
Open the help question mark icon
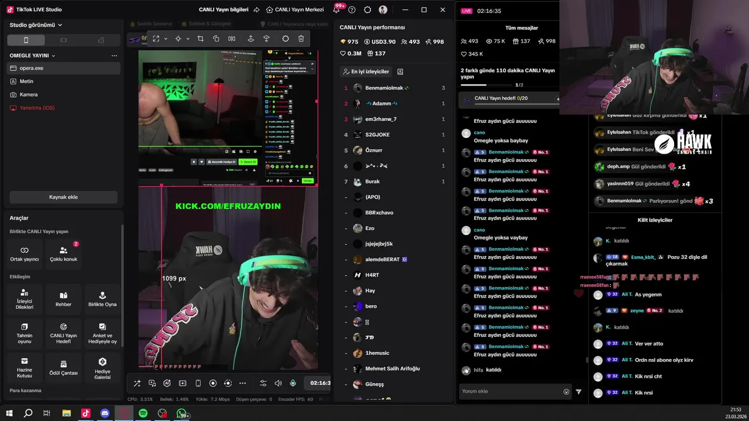coord(352,10)
